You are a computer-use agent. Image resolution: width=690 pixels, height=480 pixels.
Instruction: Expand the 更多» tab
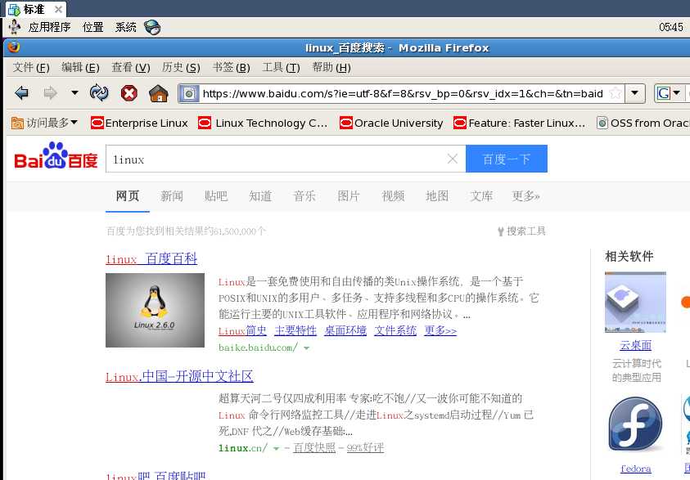[x=525, y=196]
